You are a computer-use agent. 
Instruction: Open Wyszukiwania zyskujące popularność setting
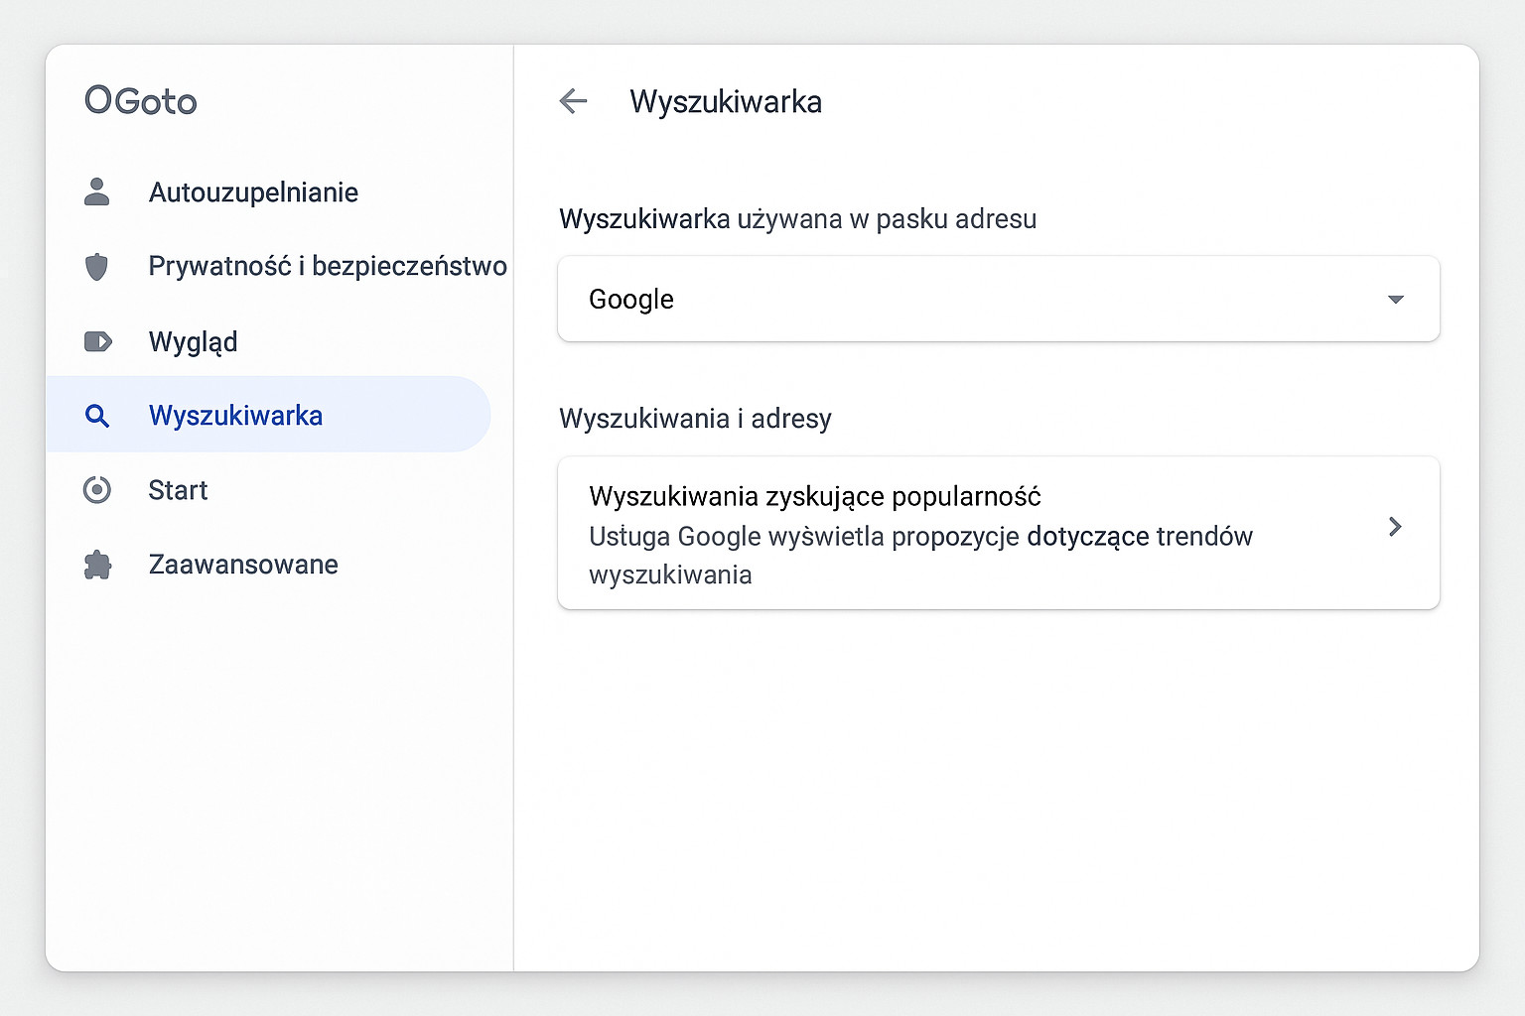(x=814, y=496)
